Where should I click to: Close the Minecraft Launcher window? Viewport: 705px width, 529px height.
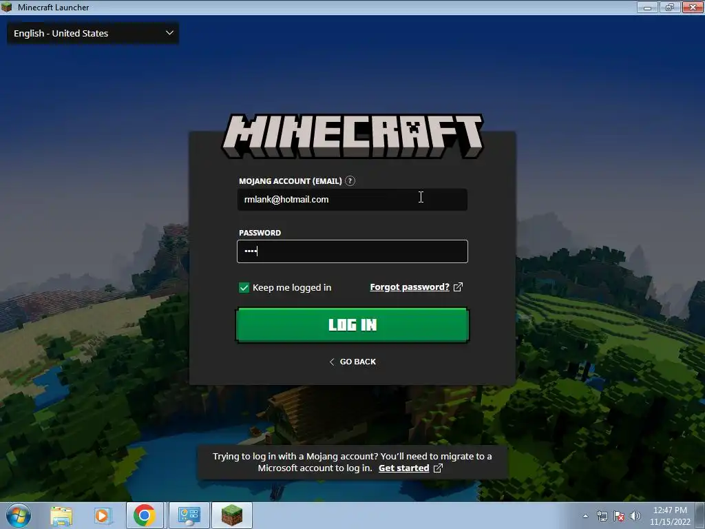tap(693, 7)
